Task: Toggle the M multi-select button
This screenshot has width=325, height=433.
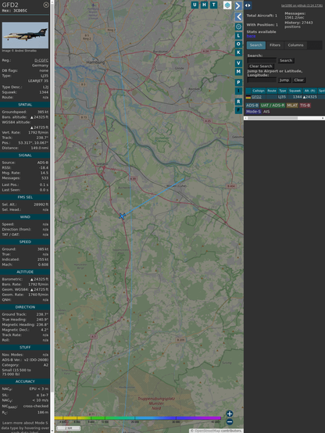Action: [238, 72]
